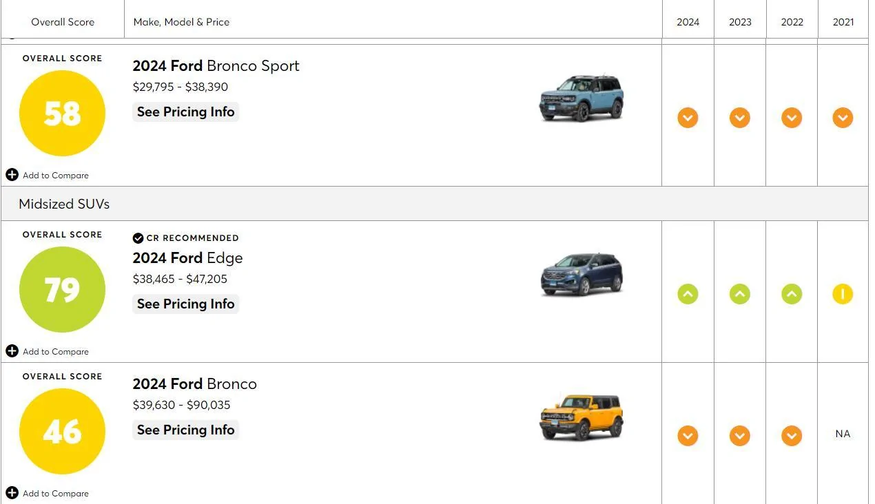Open pricing info for 2024 Ford Edge
Viewport: 875px width, 504px height.
pos(185,304)
